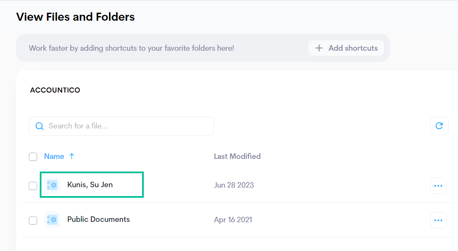Open the Public Documents folder icon
Image resolution: width=458 pixels, height=251 pixels.
coord(52,220)
